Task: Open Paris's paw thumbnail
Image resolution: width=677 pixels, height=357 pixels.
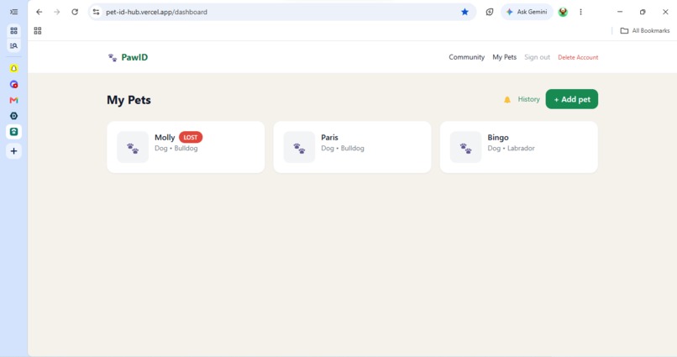Action: click(299, 147)
